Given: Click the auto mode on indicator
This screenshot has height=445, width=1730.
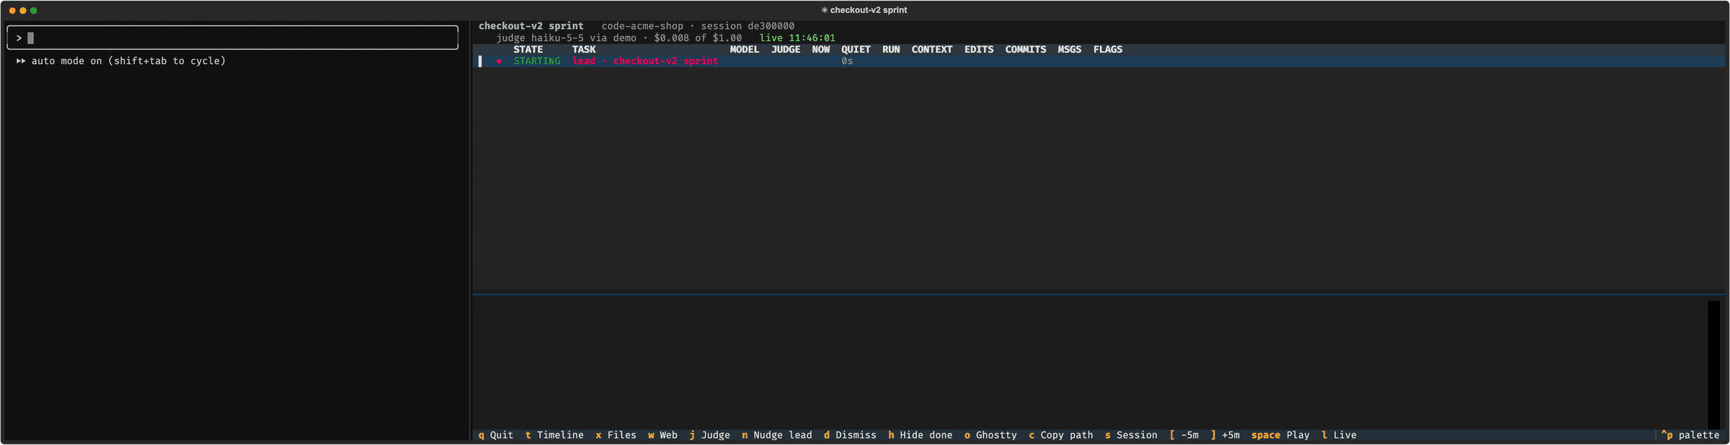Looking at the screenshot, I should tap(121, 61).
